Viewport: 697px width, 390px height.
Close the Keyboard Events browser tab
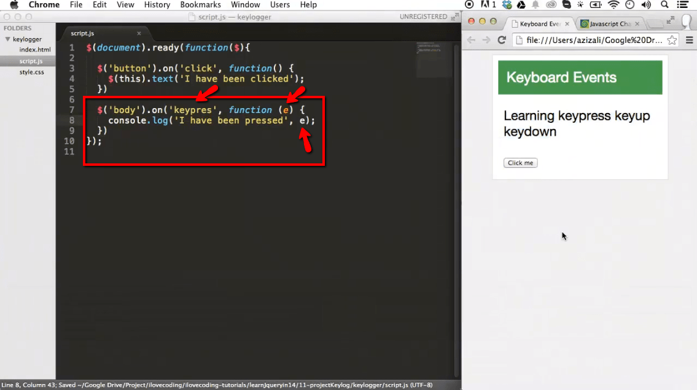567,24
